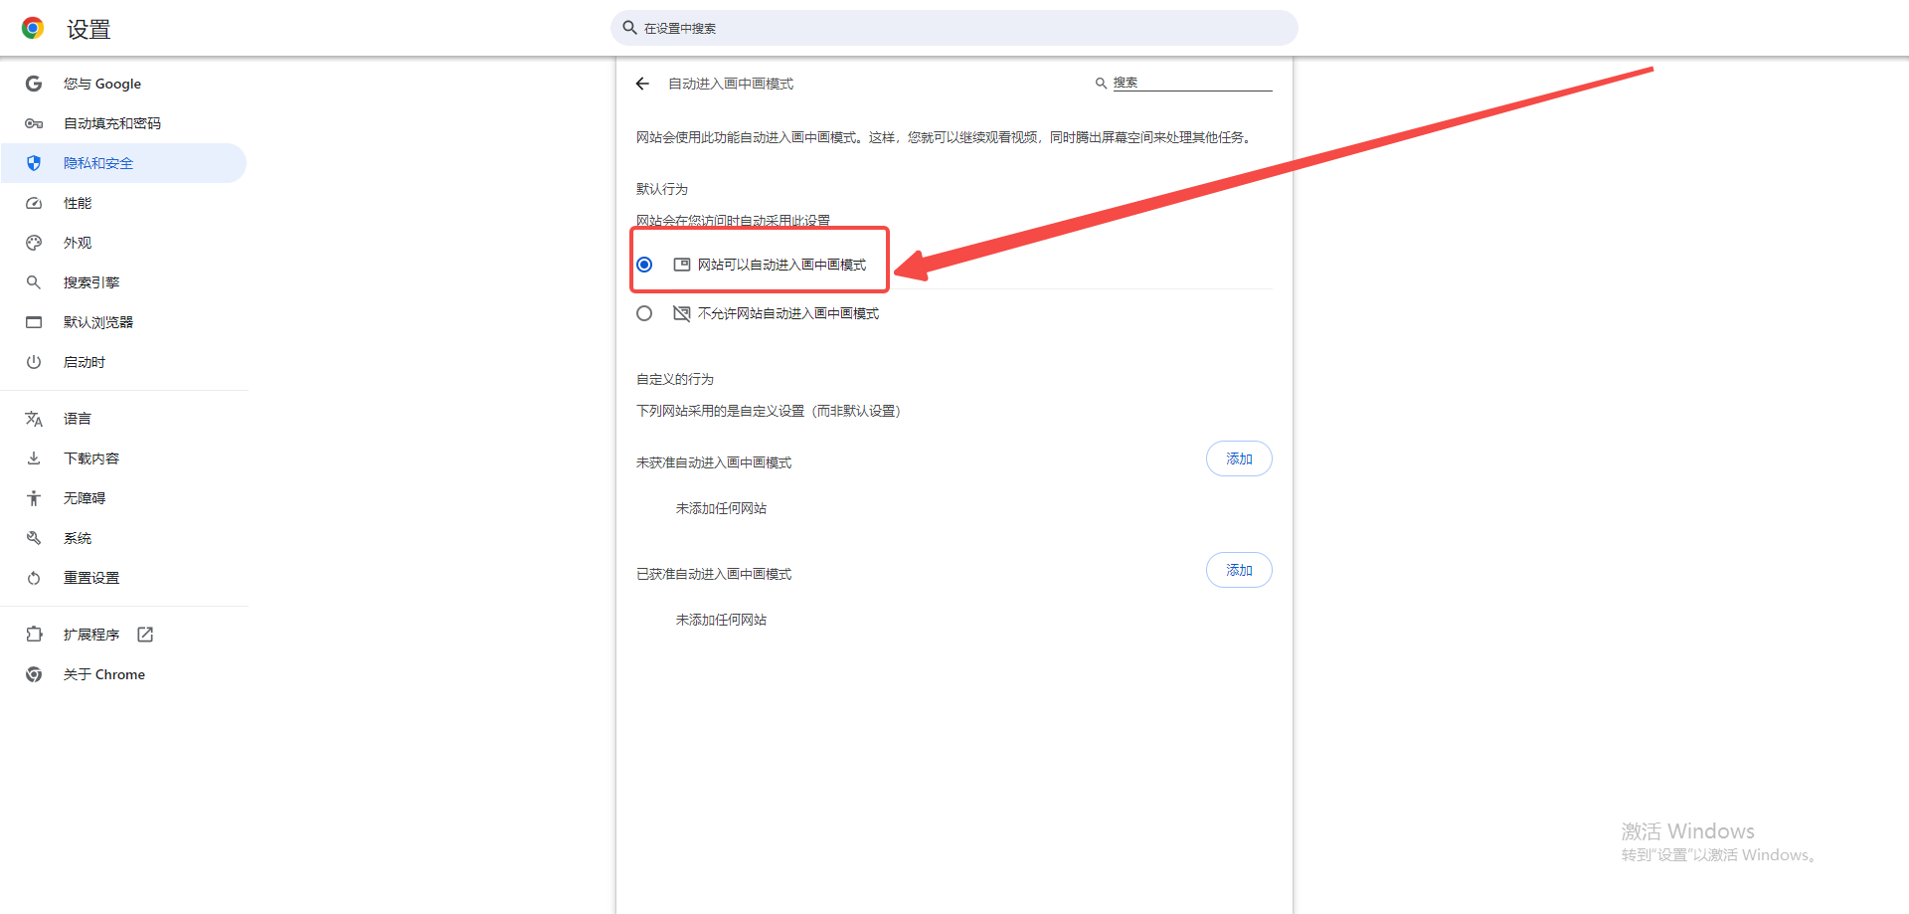This screenshot has height=914, width=1909.
Task: Open 下载内容 settings
Action: [x=123, y=458]
